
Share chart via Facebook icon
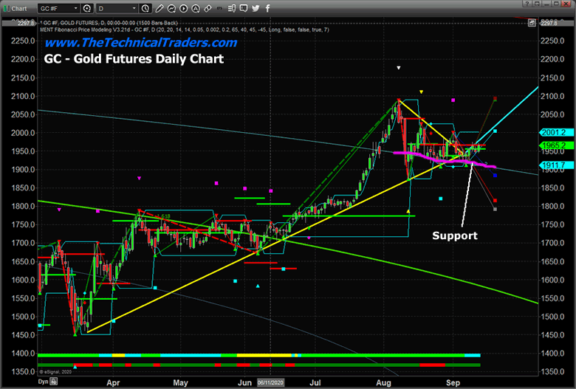point(267,8)
